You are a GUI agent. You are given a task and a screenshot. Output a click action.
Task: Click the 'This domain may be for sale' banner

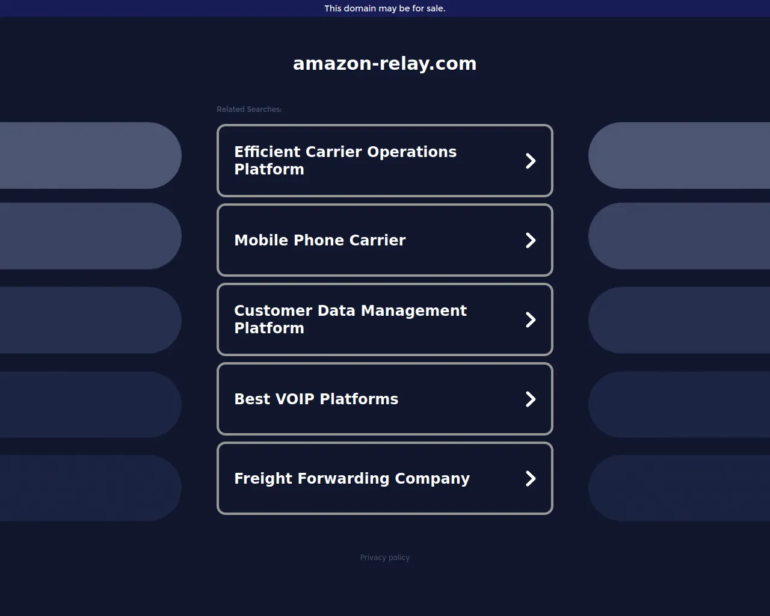click(x=385, y=8)
